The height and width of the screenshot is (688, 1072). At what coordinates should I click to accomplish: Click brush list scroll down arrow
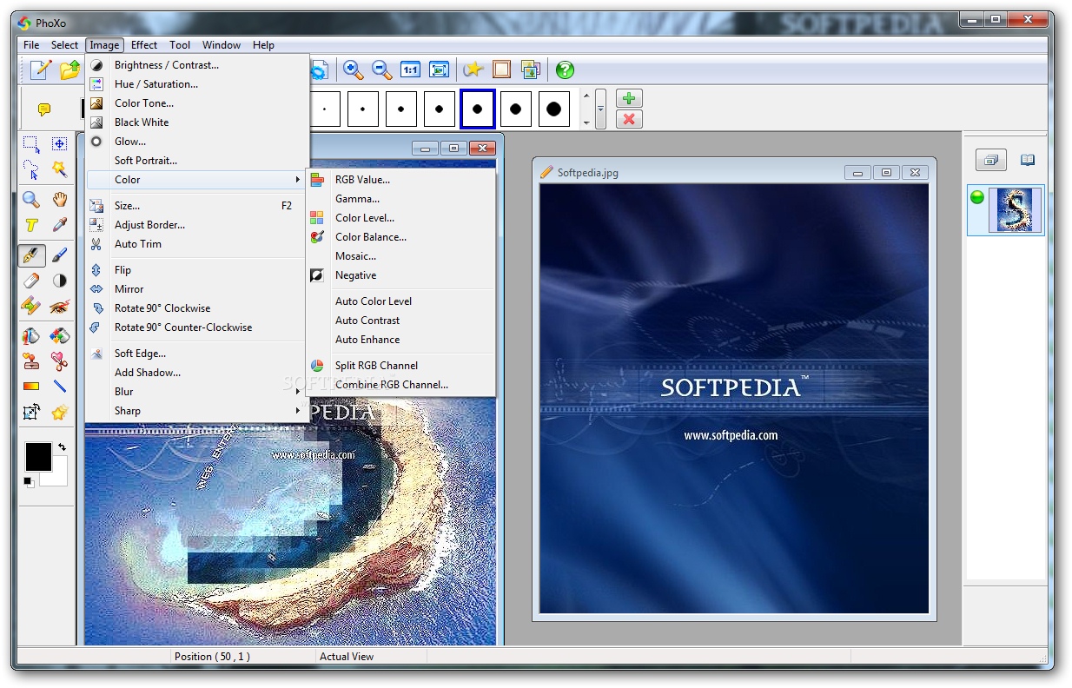click(586, 123)
